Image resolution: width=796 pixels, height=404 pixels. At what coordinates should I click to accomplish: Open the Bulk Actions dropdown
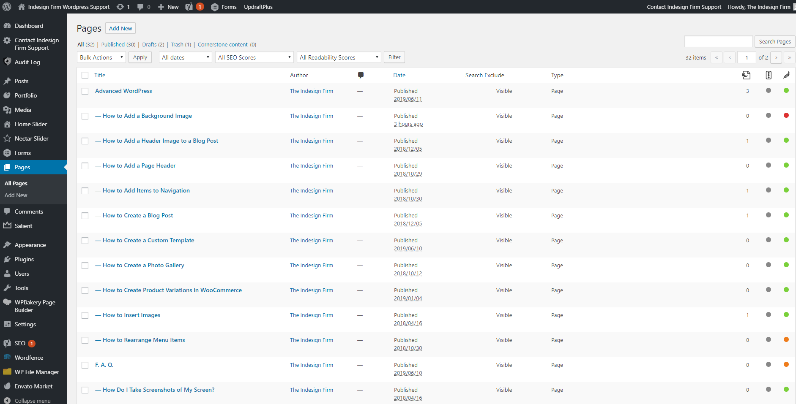(101, 57)
